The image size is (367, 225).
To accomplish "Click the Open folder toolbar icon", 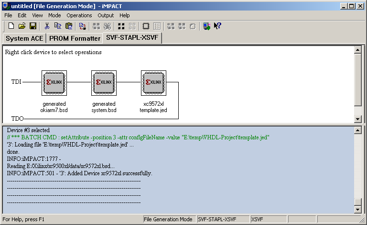I will point(22,26).
